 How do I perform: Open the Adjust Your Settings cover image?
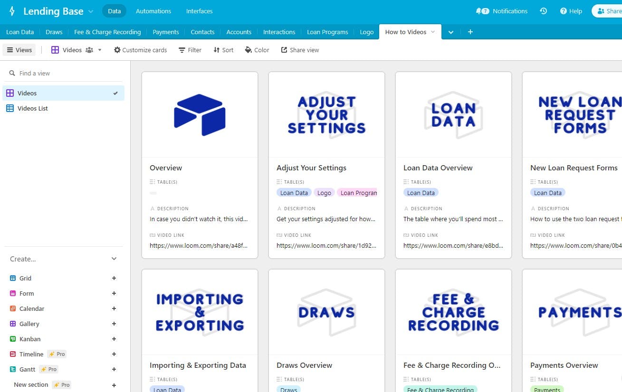coord(327,115)
